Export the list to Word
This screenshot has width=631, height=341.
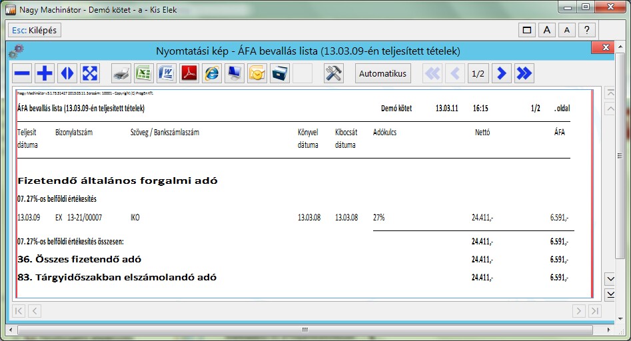click(166, 73)
